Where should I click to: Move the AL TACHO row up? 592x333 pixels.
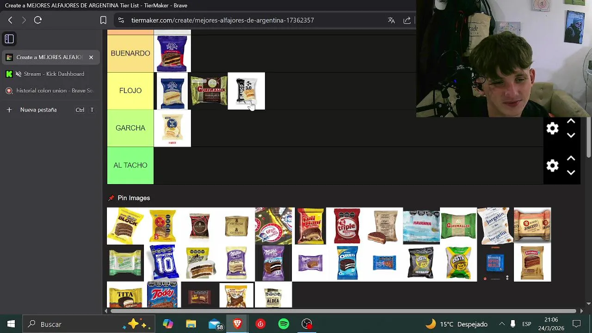(571, 158)
